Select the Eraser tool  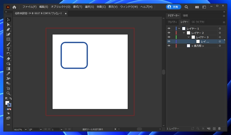pos(8,59)
